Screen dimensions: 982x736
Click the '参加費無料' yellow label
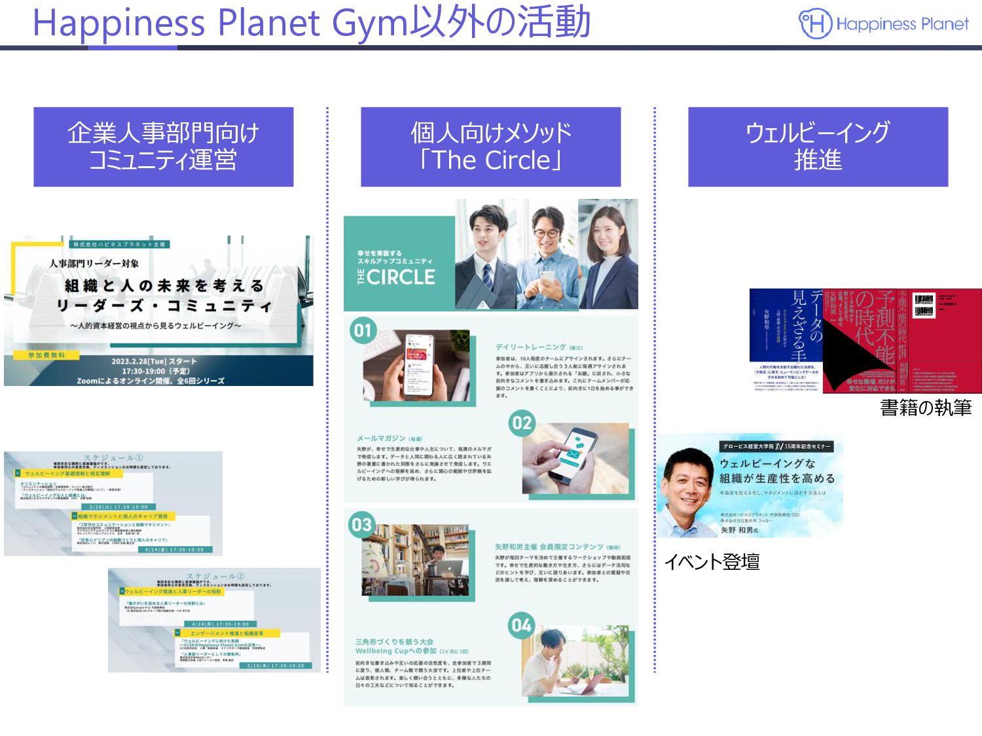pos(46,355)
